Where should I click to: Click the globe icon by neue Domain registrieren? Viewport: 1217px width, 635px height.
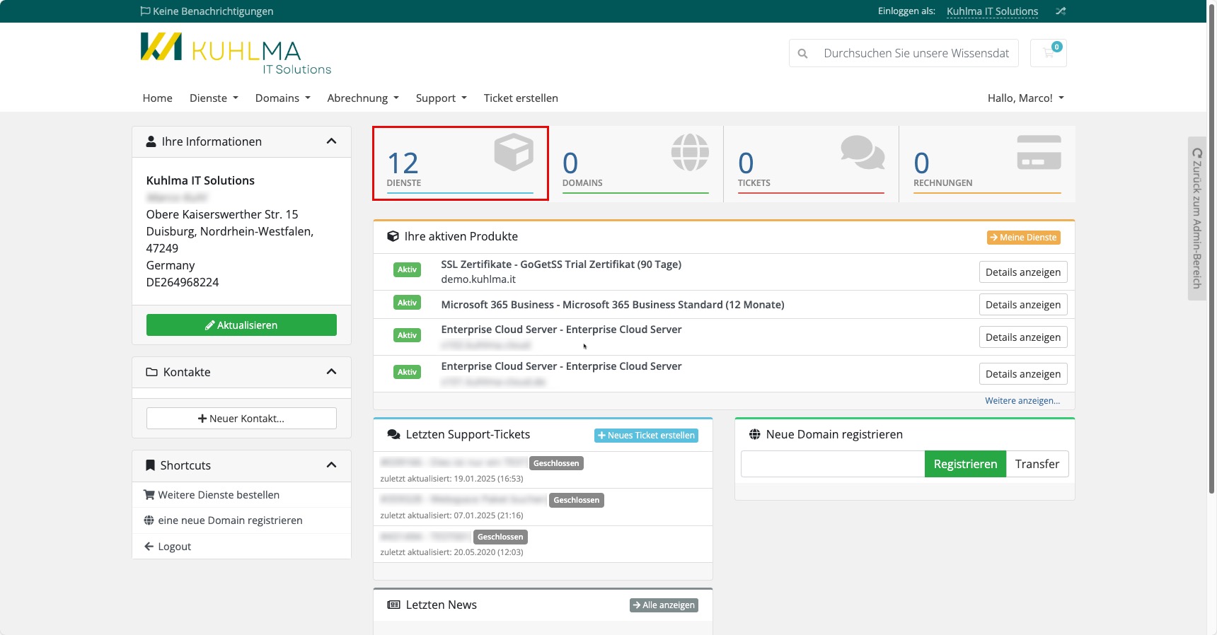tap(149, 520)
